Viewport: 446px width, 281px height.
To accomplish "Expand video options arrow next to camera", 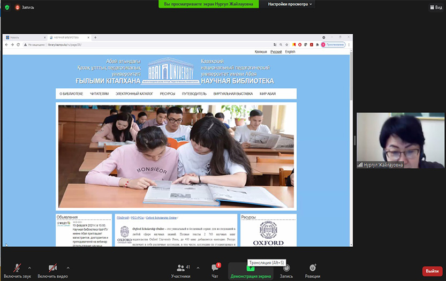I will point(68,268).
